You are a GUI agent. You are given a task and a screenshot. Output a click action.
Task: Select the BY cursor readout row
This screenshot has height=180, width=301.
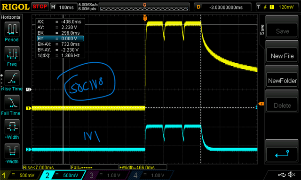(60, 38)
